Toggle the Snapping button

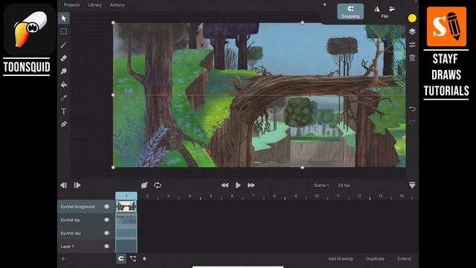coord(350,12)
